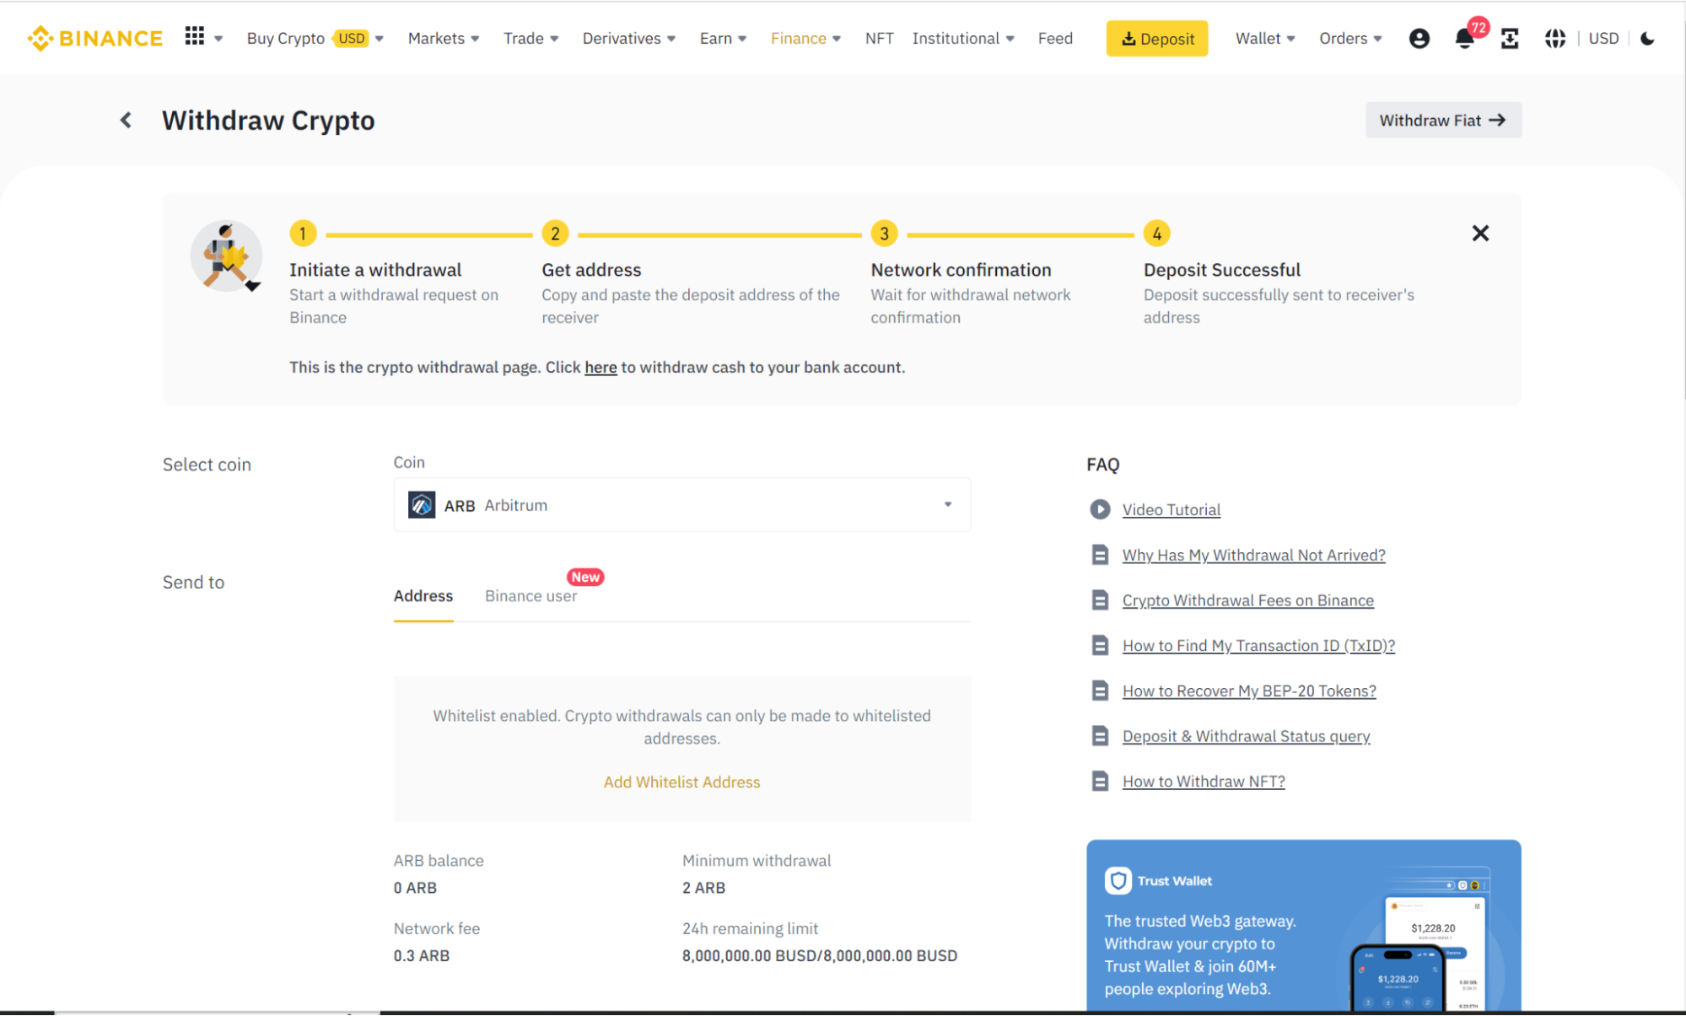
Task: Expand the Institutional menu
Action: click(x=963, y=38)
